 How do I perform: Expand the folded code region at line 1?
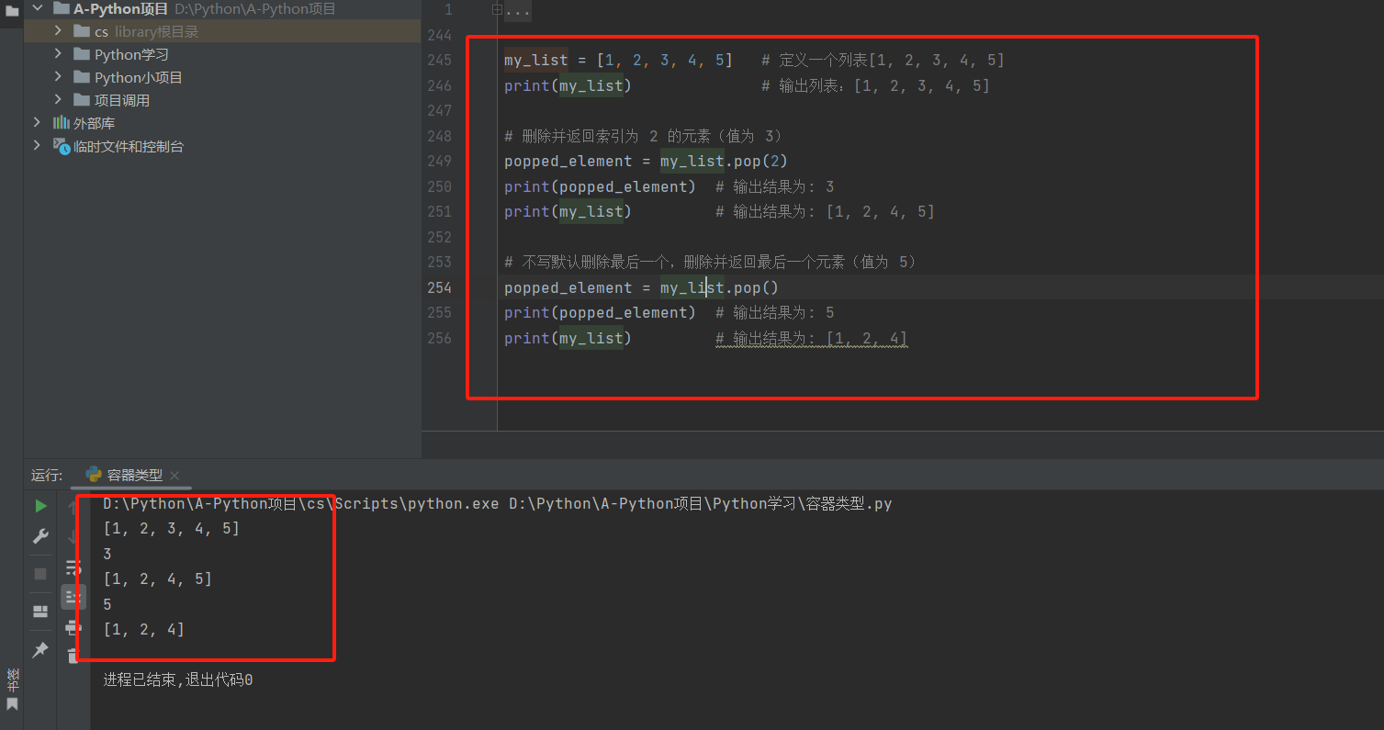click(x=497, y=10)
